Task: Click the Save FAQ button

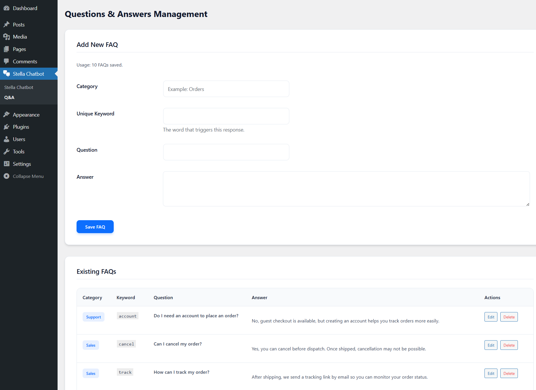Action: [x=95, y=227]
